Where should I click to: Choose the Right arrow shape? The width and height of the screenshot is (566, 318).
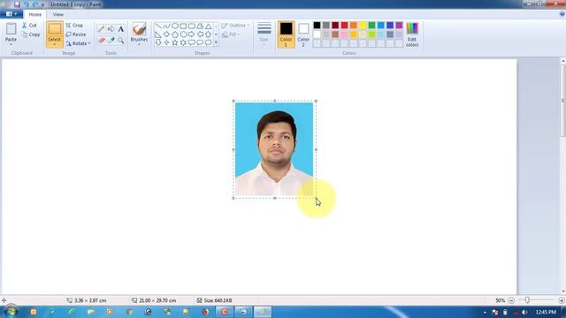pos(192,34)
